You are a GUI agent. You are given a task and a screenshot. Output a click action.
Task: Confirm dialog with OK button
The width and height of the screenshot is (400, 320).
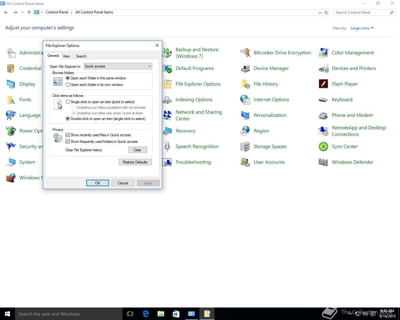97,183
